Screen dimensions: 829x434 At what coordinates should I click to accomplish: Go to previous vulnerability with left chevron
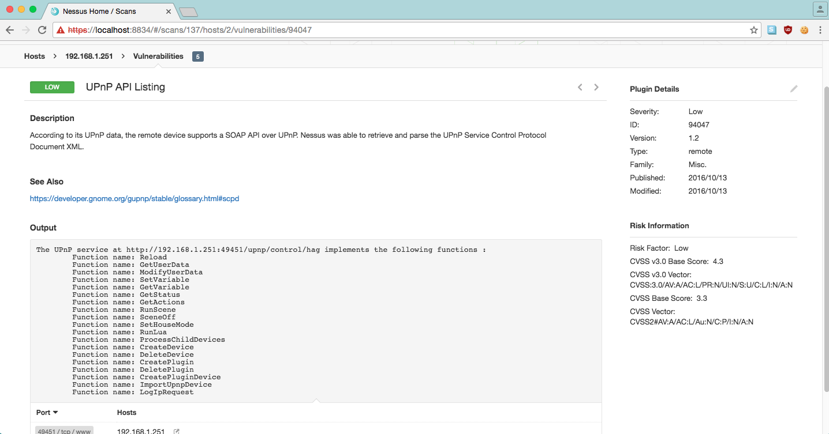tap(580, 87)
